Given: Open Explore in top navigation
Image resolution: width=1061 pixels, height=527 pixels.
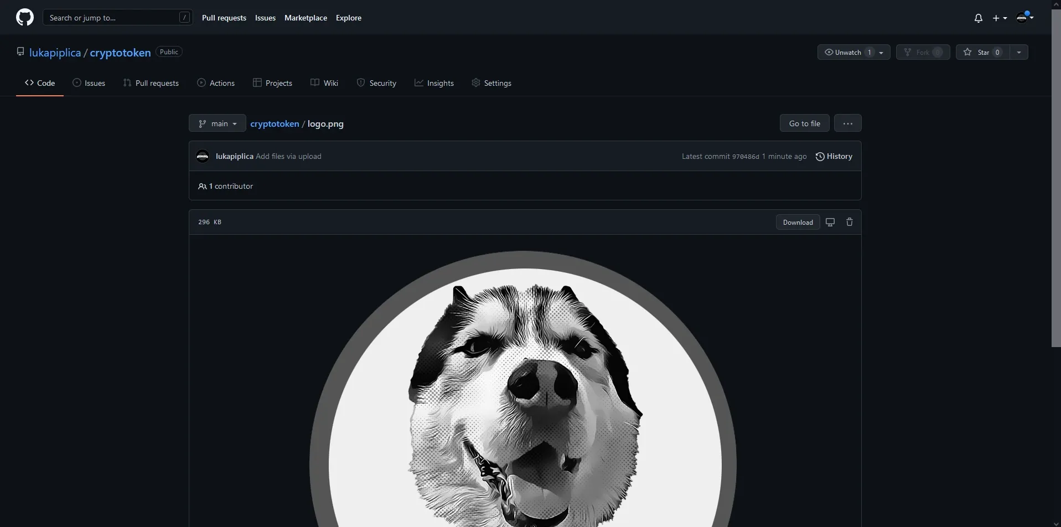Looking at the screenshot, I should 349,18.
